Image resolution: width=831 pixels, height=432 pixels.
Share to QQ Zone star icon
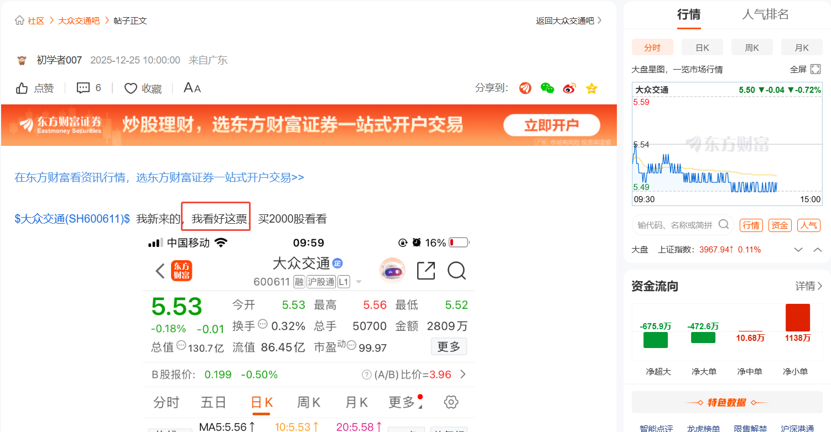point(591,88)
